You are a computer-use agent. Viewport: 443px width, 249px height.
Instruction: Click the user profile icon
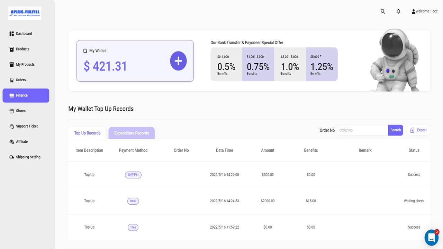[x=413, y=11]
